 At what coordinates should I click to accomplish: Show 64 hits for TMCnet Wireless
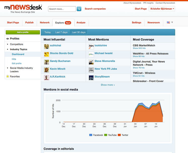tap(139, 76)
